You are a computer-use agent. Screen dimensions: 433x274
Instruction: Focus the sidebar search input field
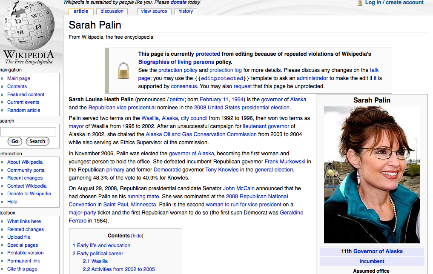pos(28,131)
